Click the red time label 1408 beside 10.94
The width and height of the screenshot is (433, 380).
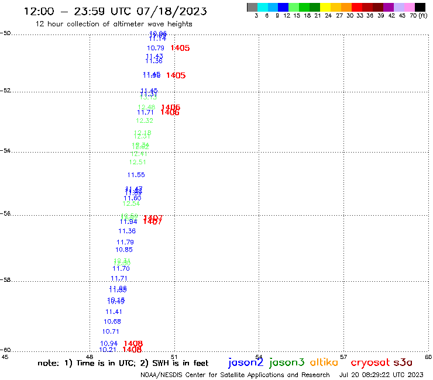tap(133, 344)
